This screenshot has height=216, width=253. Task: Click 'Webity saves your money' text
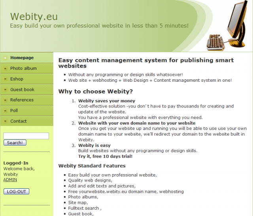pos(107,101)
